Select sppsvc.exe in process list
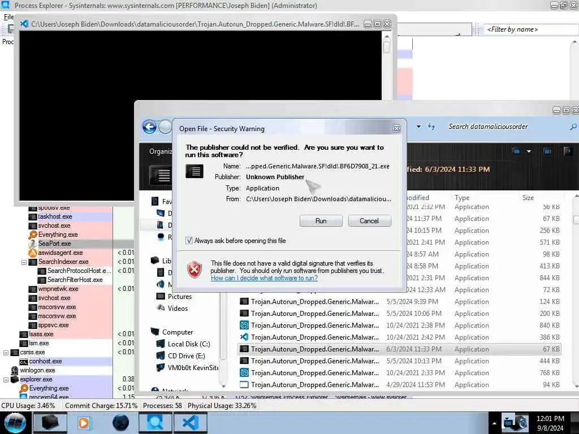This screenshot has height=434, width=579. 53,325
